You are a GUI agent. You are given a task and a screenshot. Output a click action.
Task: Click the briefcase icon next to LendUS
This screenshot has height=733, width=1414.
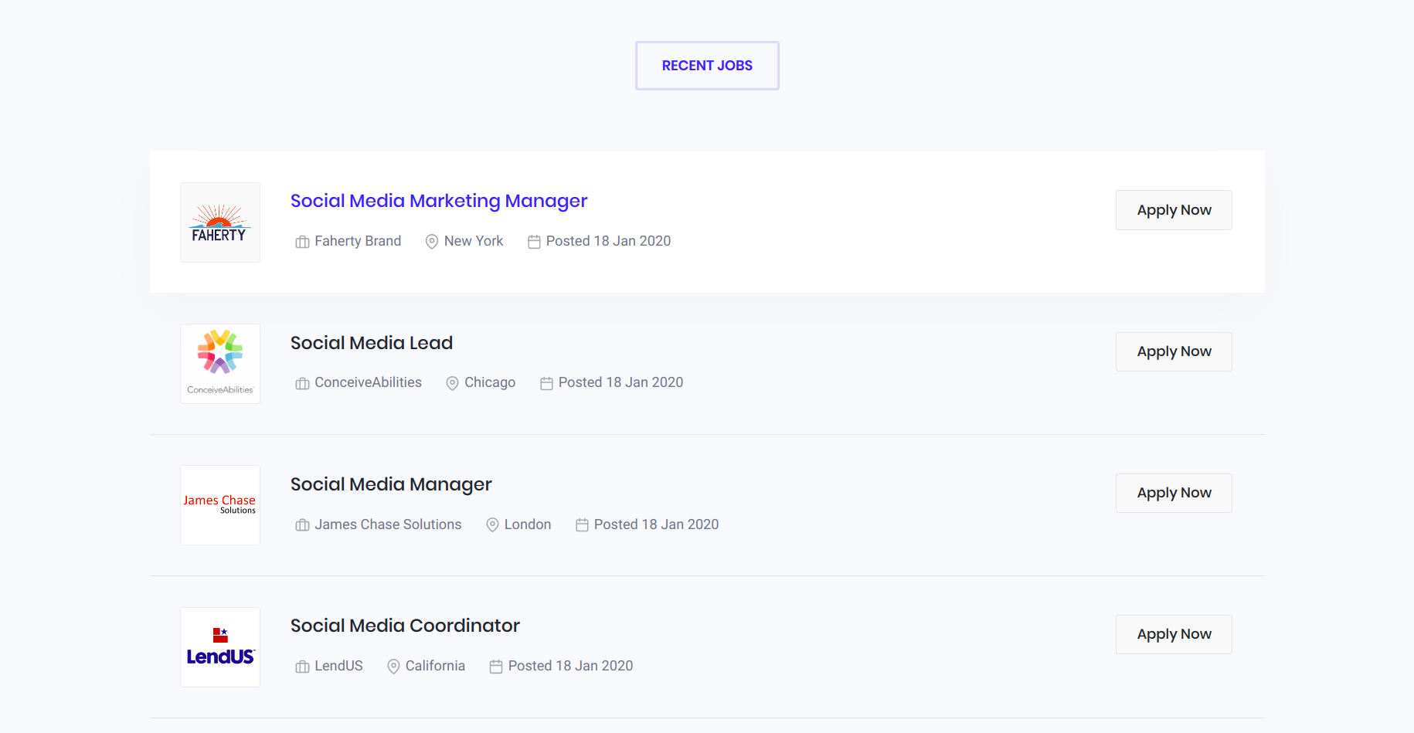[x=301, y=666]
